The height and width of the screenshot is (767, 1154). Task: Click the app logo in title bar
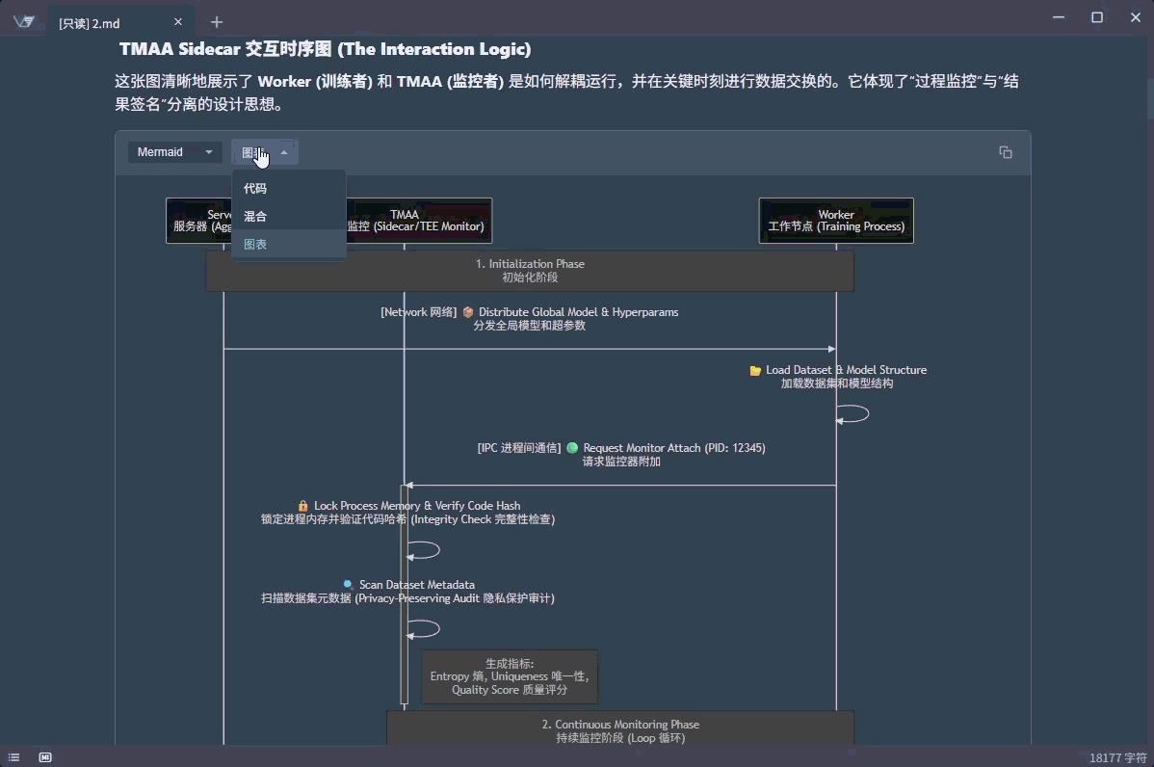pyautogui.click(x=25, y=21)
